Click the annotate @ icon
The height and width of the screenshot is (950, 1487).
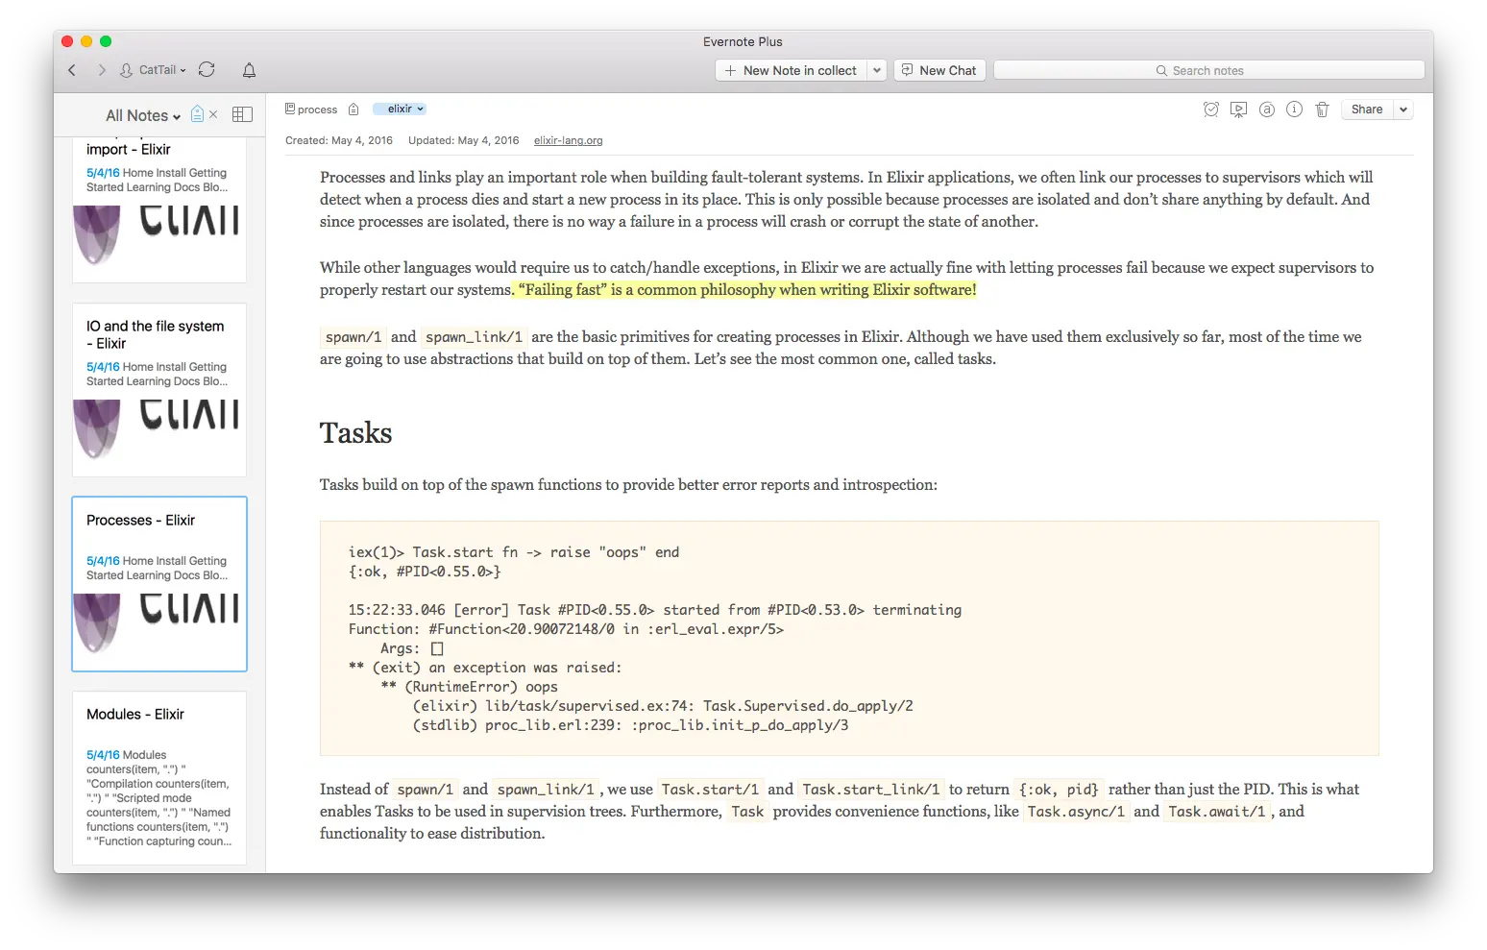click(1267, 110)
